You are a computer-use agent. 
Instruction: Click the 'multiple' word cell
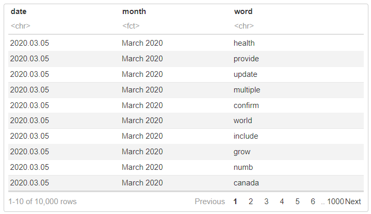point(247,90)
